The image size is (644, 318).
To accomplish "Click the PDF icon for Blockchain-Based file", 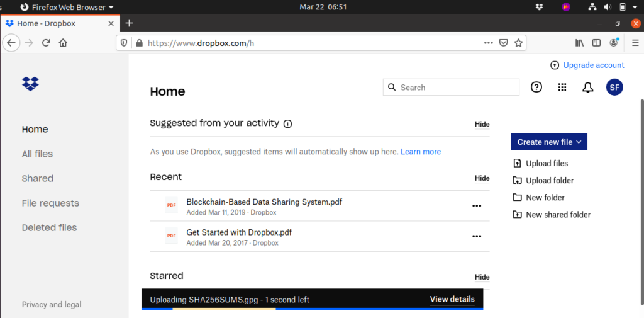I will point(171,205).
